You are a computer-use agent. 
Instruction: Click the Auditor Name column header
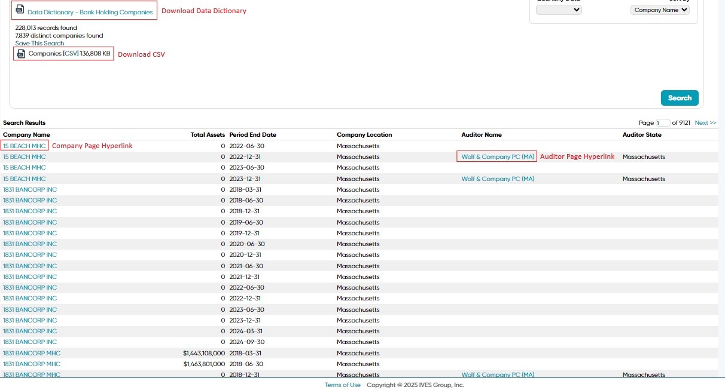(x=482, y=135)
